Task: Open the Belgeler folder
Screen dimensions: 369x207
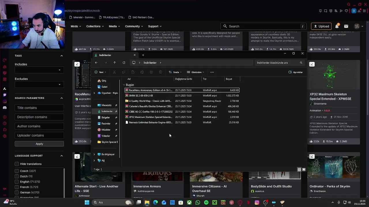Action: click(106, 118)
